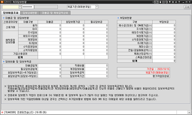Screen dimensions: 192x115
Task: Click the boxed X icon in title bar
Action: point(163,2)
